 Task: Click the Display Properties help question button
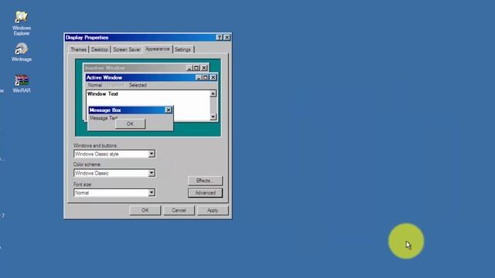pyautogui.click(x=220, y=38)
